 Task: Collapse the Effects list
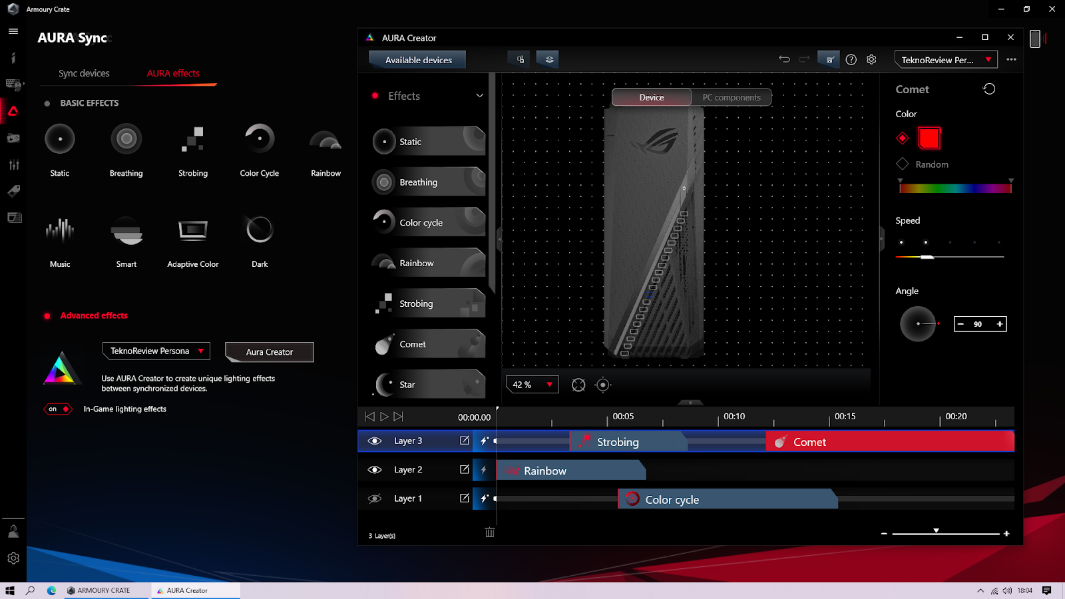pyautogui.click(x=479, y=96)
